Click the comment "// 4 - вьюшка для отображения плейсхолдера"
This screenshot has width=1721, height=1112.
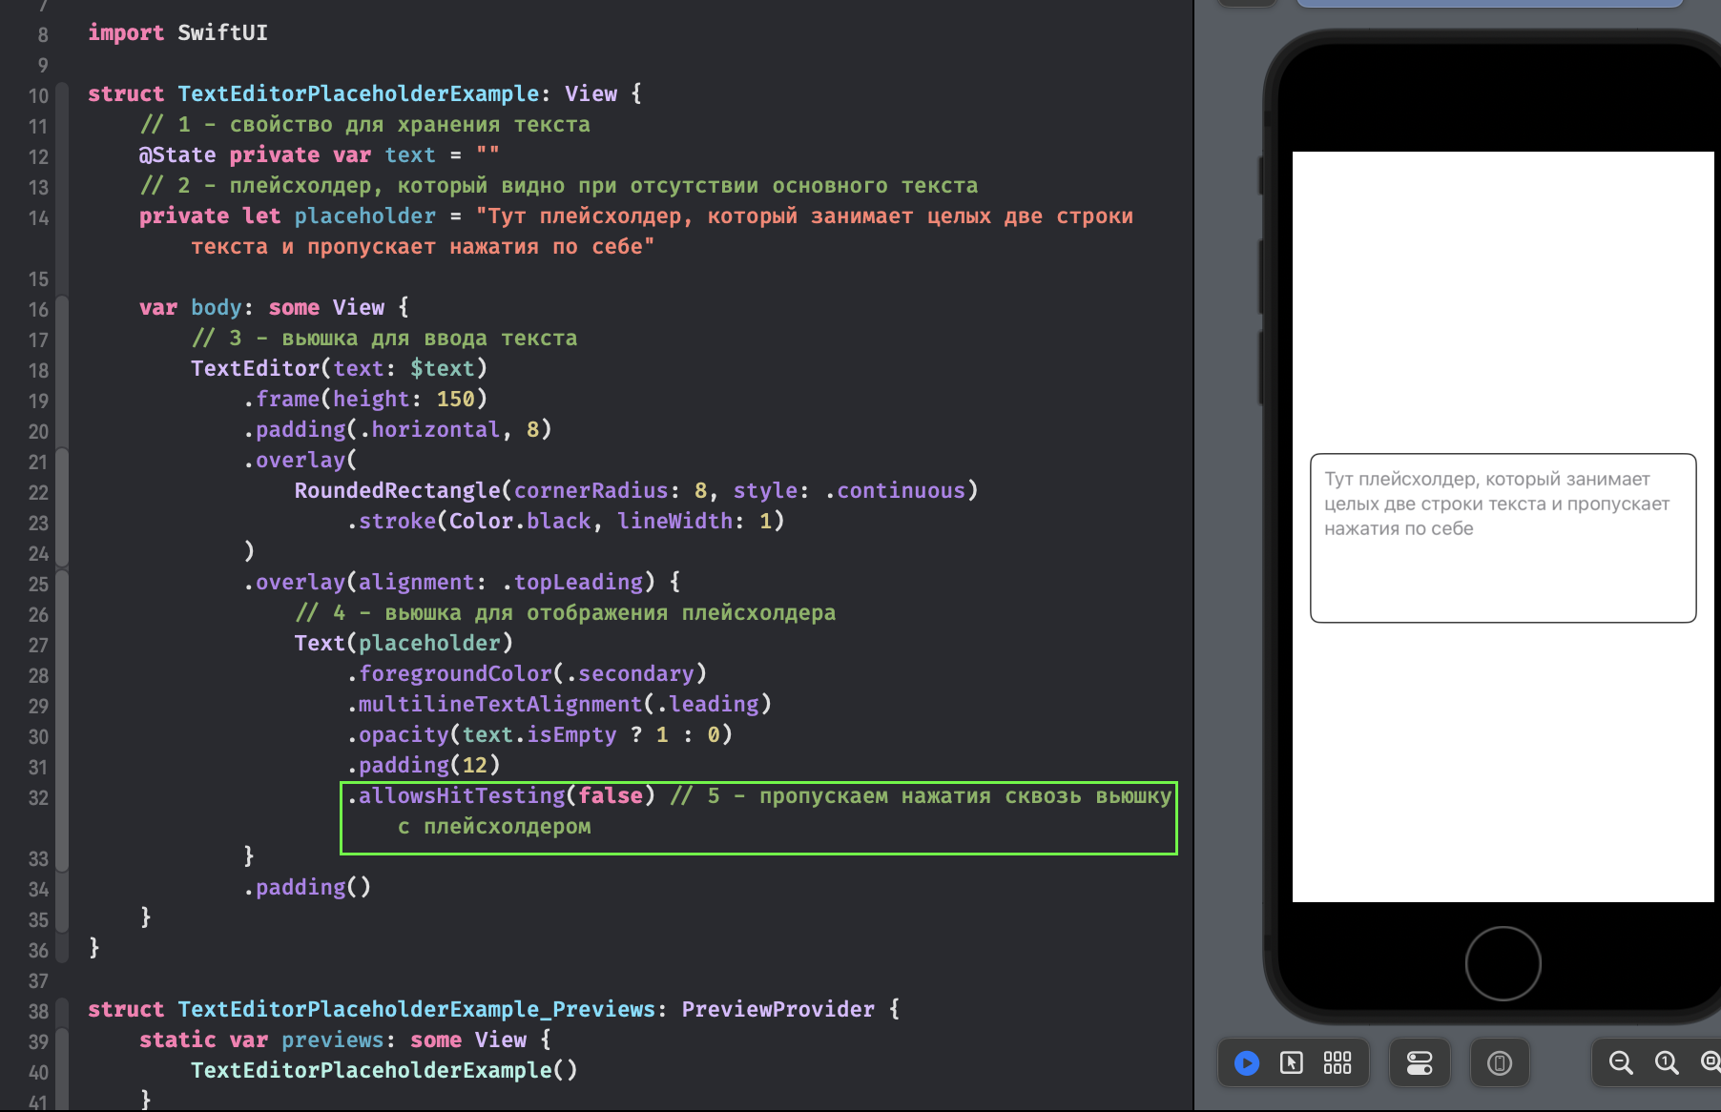pos(566,612)
